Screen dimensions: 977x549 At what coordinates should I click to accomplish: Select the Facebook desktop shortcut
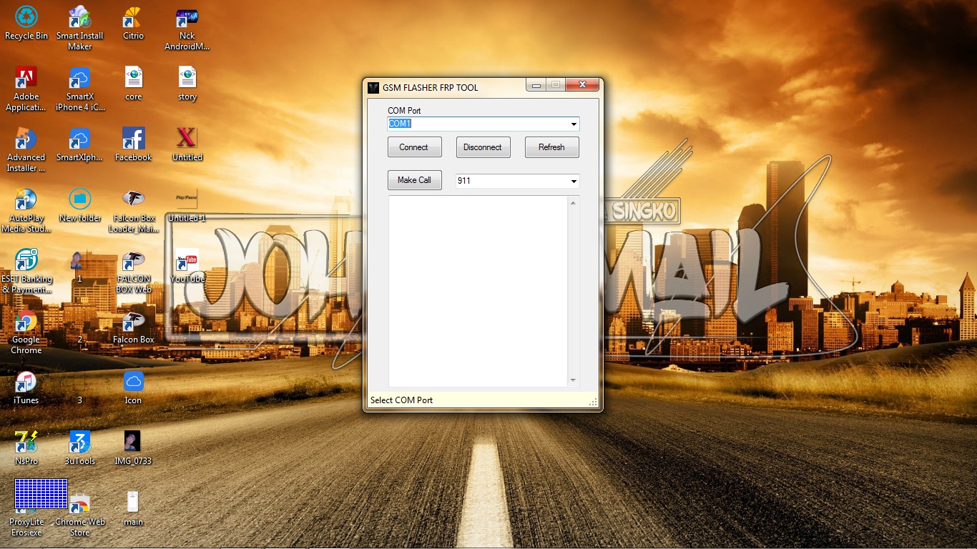pos(133,144)
